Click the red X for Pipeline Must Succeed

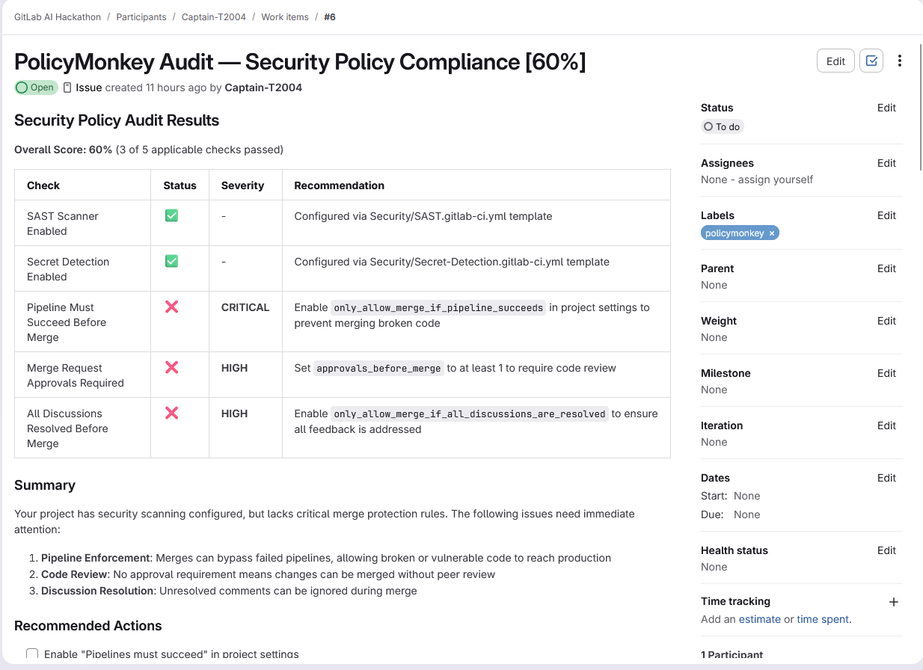point(172,307)
